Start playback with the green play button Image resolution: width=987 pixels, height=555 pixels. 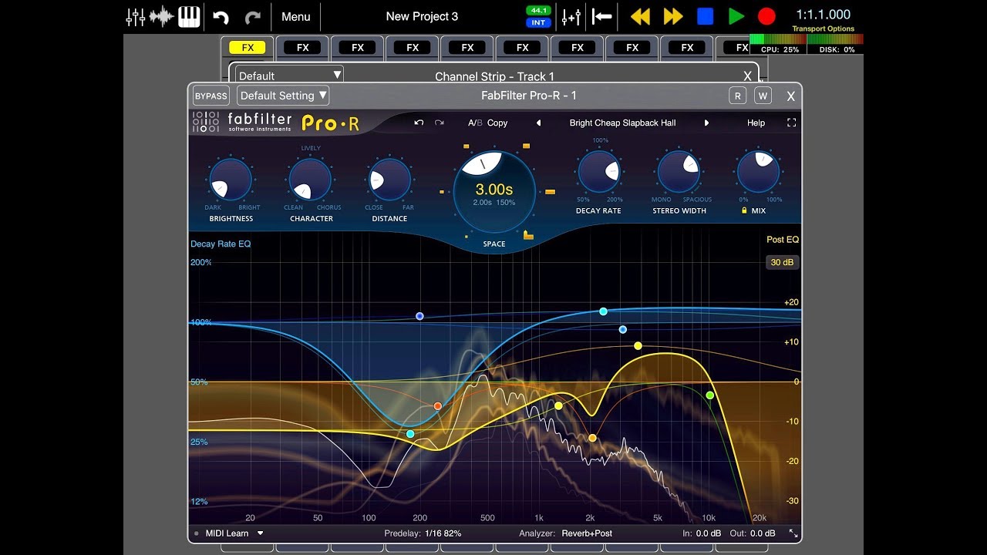tap(736, 16)
